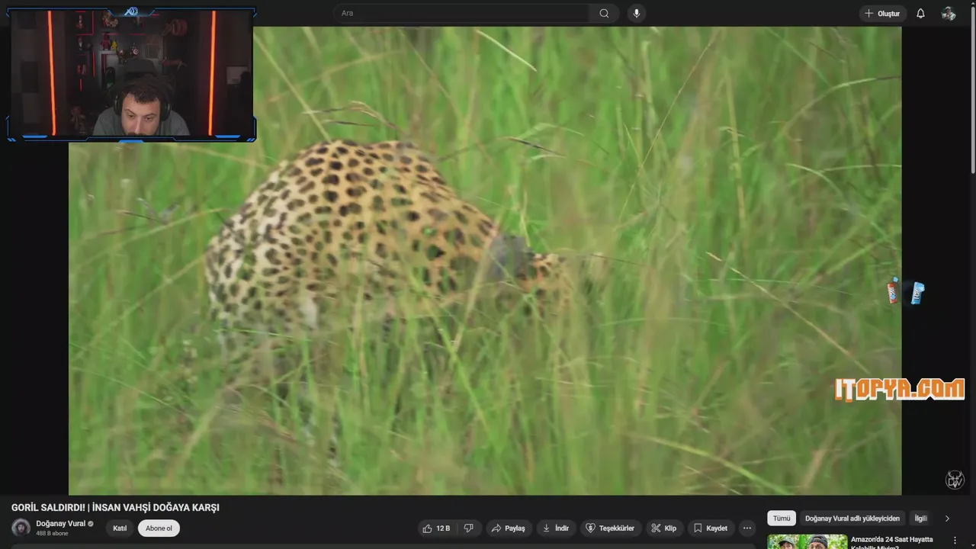Open the notifications bell

pyautogui.click(x=920, y=13)
